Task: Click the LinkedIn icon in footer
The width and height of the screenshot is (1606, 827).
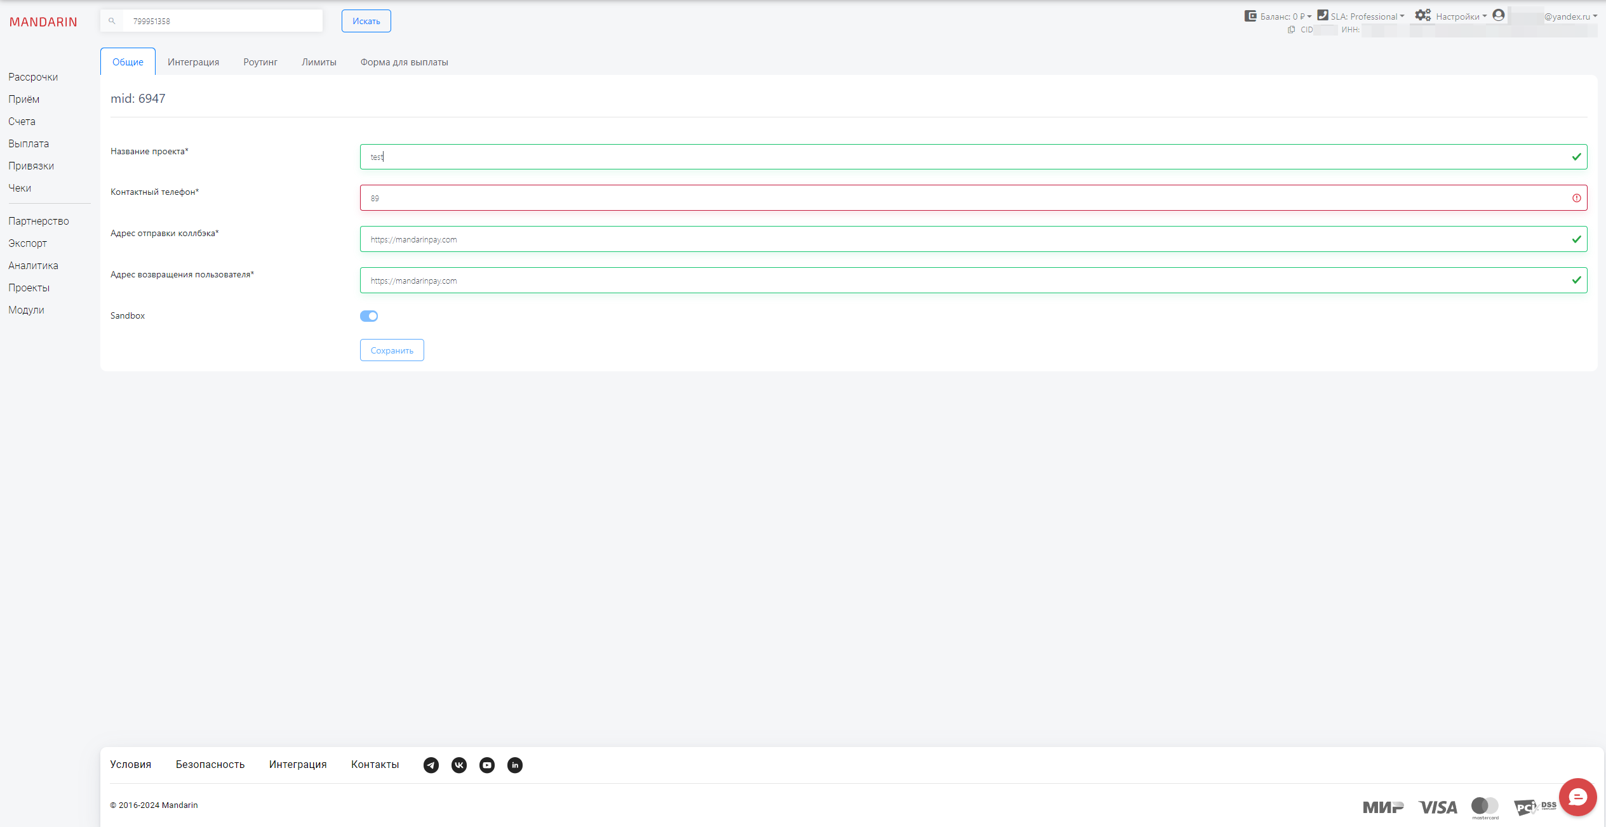Action: (515, 765)
